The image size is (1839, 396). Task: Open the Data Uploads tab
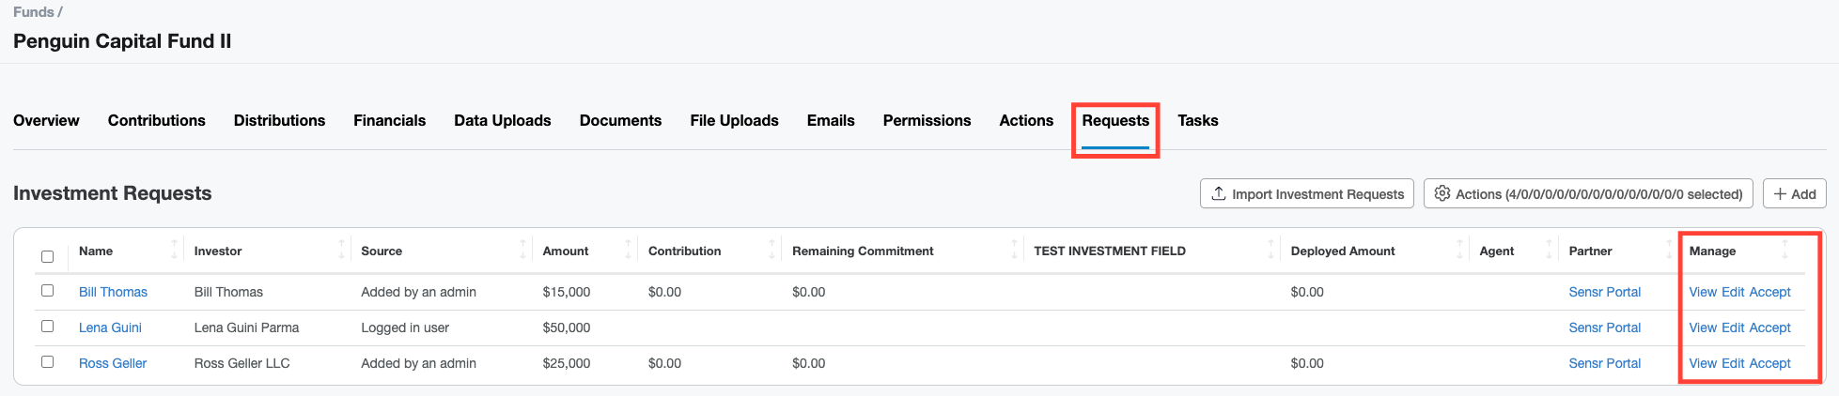click(502, 120)
